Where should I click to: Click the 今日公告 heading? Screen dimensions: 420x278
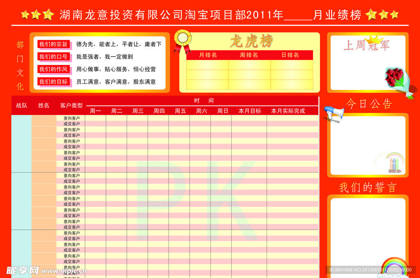click(x=369, y=104)
